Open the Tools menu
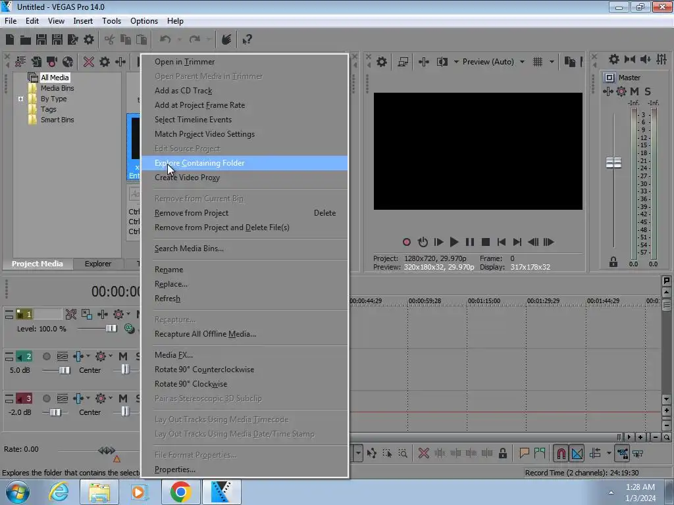Image resolution: width=674 pixels, height=505 pixels. click(x=111, y=20)
